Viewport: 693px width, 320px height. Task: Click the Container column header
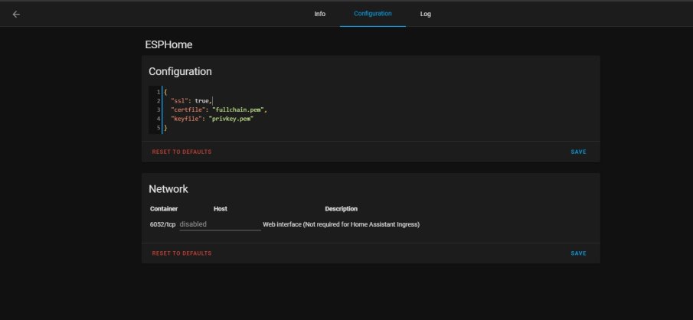point(164,208)
